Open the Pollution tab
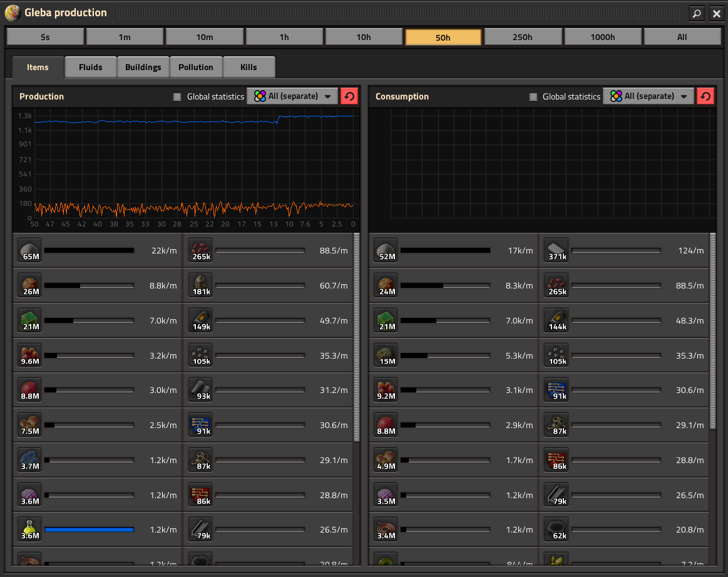 (196, 67)
